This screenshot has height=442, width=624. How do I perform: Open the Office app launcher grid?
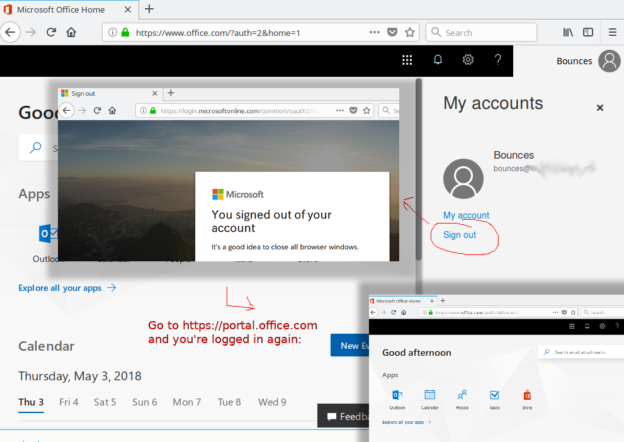click(407, 60)
